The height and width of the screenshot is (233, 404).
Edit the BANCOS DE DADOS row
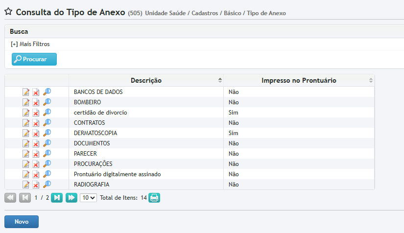pos(26,92)
